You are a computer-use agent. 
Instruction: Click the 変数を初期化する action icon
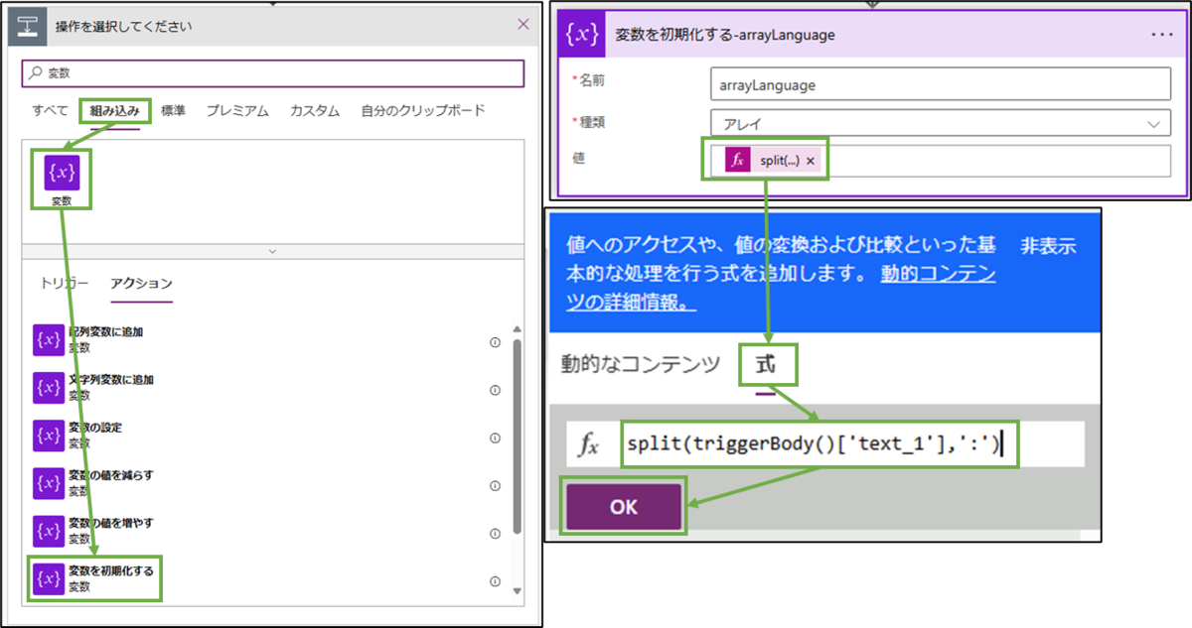tap(49, 578)
